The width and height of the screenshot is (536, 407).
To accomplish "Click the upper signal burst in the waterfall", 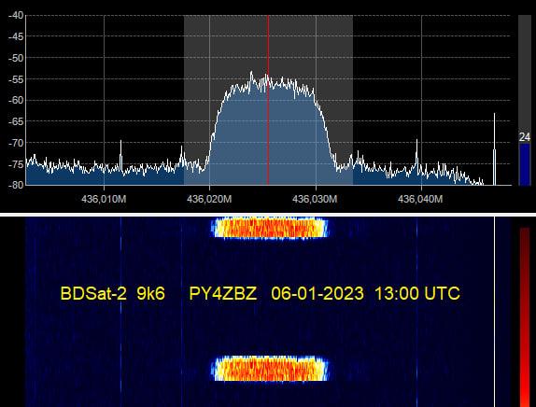I will pyautogui.click(x=269, y=228).
